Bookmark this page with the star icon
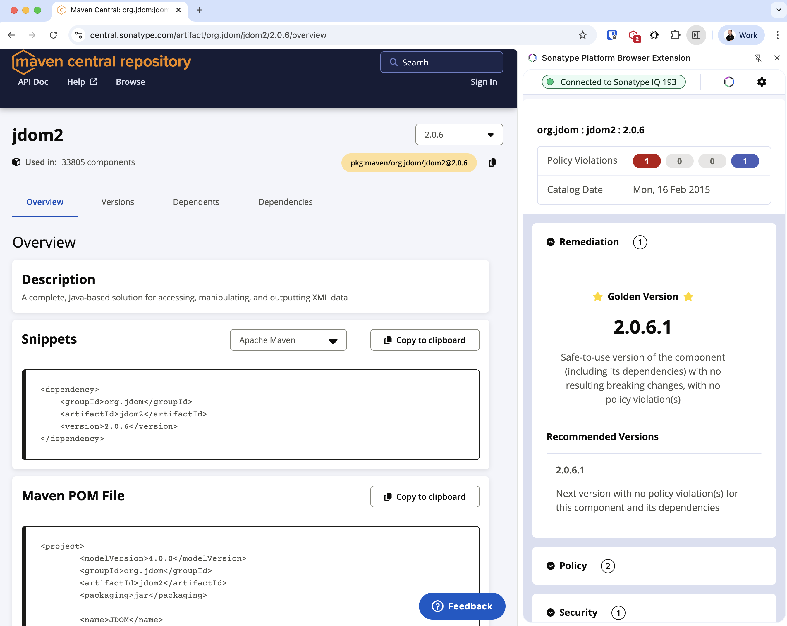This screenshot has height=626, width=787. (582, 35)
